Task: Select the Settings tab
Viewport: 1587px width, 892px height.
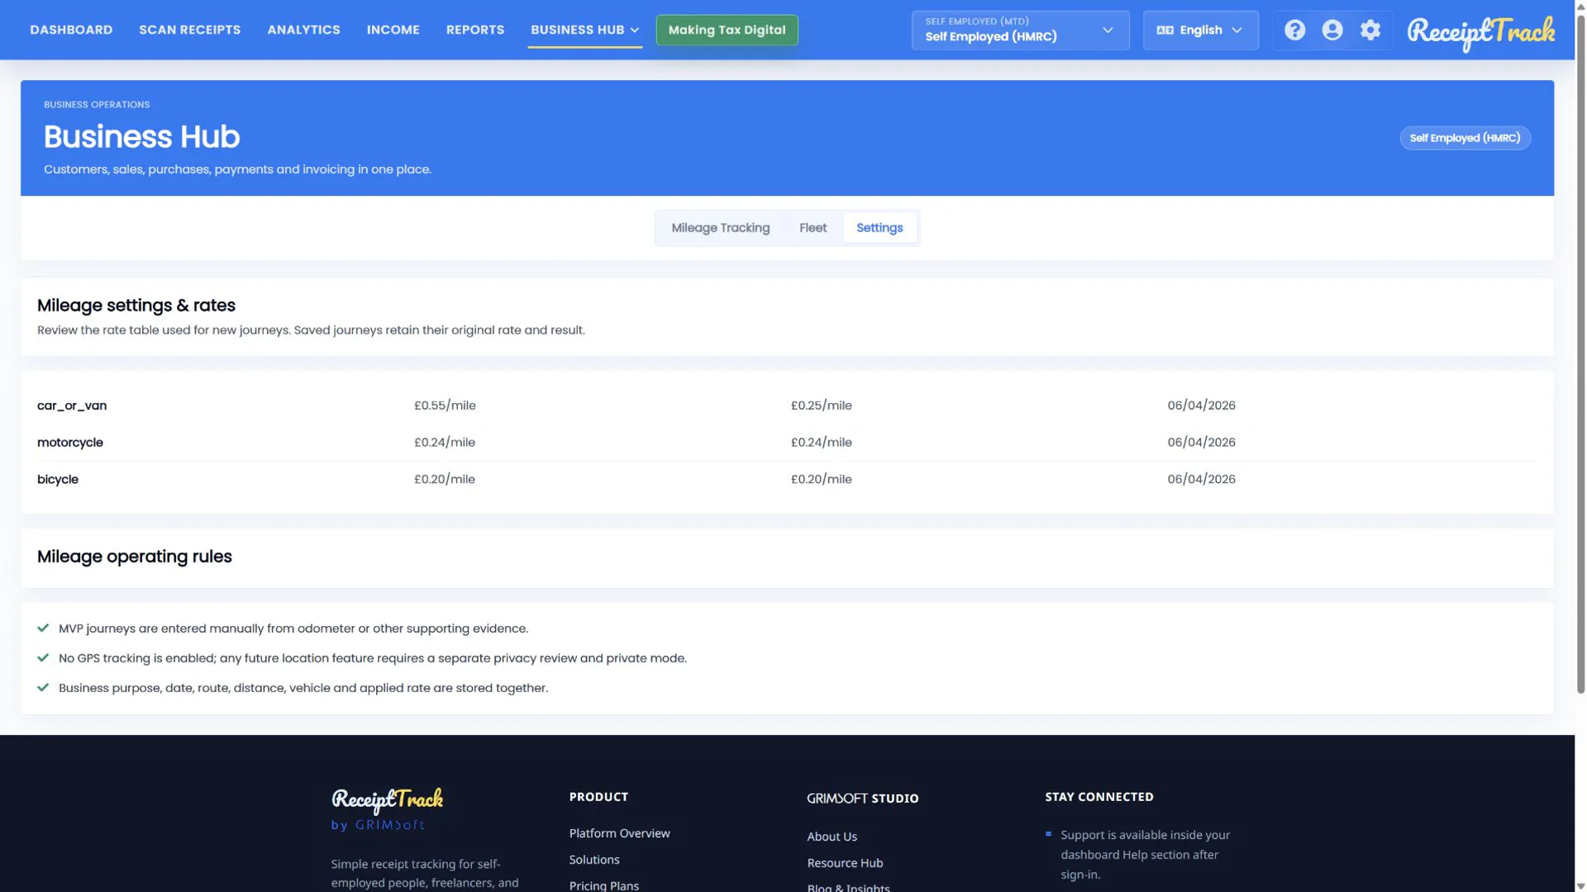Action: (879, 228)
